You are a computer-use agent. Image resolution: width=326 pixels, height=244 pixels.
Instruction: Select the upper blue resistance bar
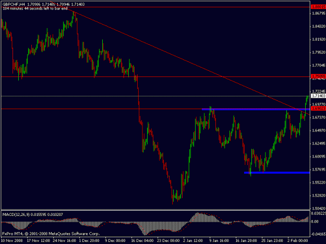(x=256, y=109)
